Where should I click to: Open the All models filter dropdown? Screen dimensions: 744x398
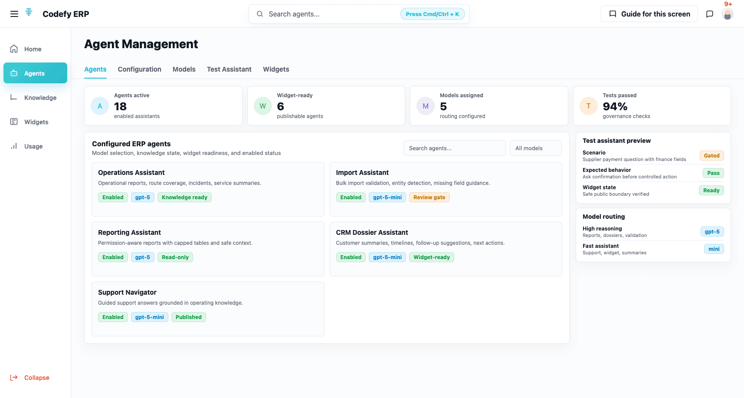point(536,148)
